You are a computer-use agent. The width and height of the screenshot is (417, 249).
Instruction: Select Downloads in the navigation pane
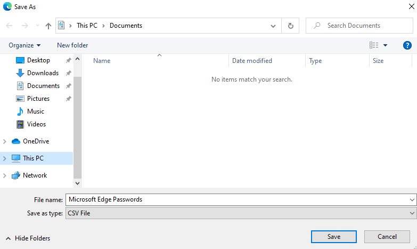click(x=43, y=73)
